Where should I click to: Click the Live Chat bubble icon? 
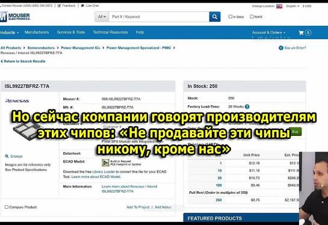pos(82,5)
